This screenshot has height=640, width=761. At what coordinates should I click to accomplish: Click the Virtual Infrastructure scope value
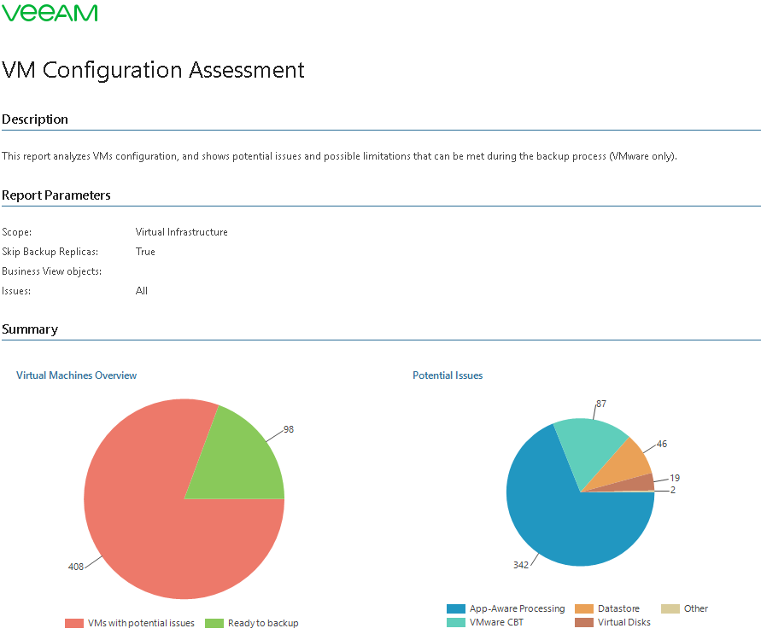tap(182, 232)
